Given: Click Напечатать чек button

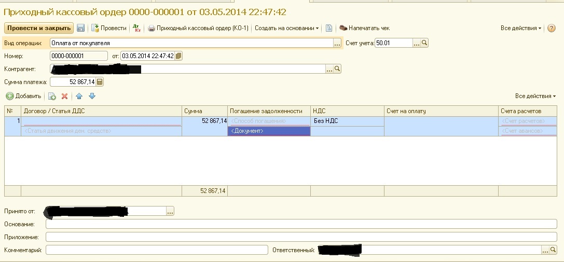Looking at the screenshot, I should 364,29.
